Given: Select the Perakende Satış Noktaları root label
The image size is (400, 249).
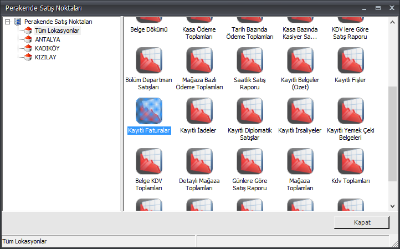Looking at the screenshot, I should point(58,22).
